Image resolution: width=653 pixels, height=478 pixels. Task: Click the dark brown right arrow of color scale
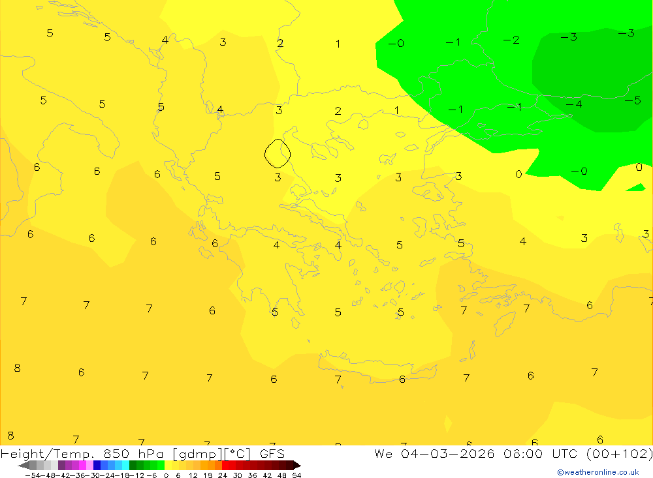[297, 465]
